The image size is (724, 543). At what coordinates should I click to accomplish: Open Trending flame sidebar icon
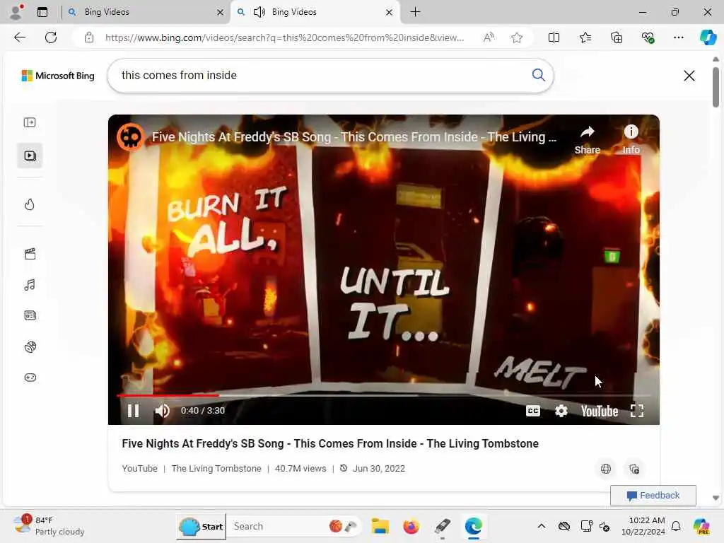30,204
